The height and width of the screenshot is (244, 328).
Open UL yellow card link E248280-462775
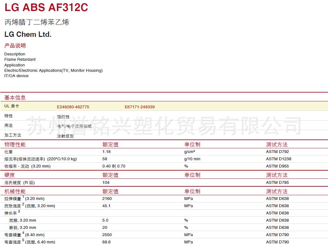pos(73,107)
